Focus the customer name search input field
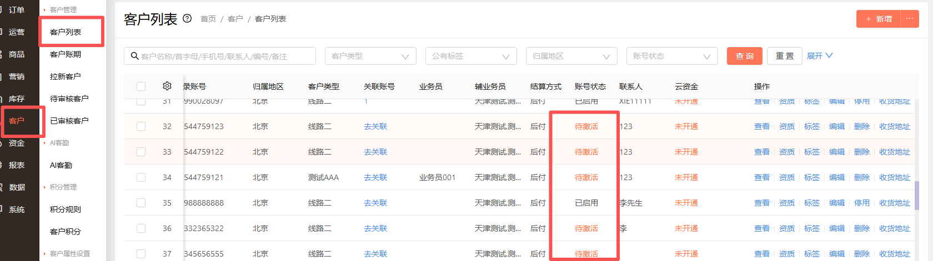Screen dimensions: 933x261 point(220,56)
